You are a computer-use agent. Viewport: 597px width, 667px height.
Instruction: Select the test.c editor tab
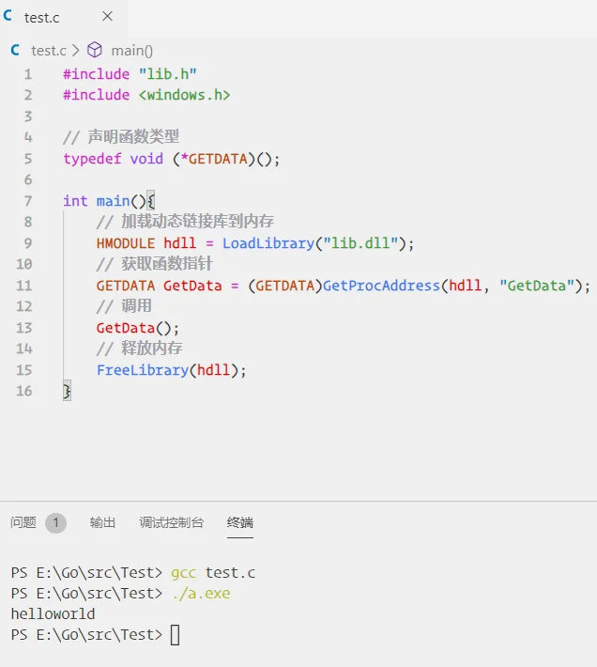[x=63, y=17]
